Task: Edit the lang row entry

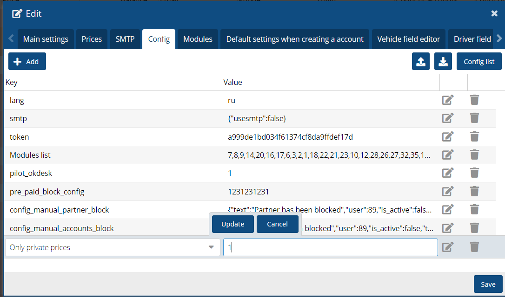Action: (447, 100)
